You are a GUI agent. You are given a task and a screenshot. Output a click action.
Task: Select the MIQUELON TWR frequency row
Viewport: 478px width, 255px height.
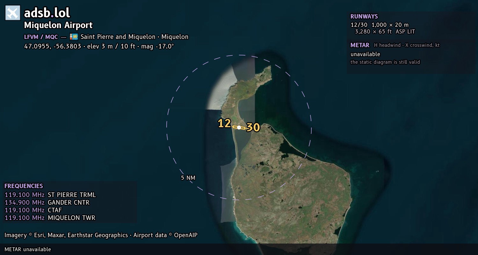point(50,218)
